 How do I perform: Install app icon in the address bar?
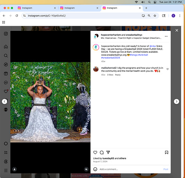[x=143, y=16]
